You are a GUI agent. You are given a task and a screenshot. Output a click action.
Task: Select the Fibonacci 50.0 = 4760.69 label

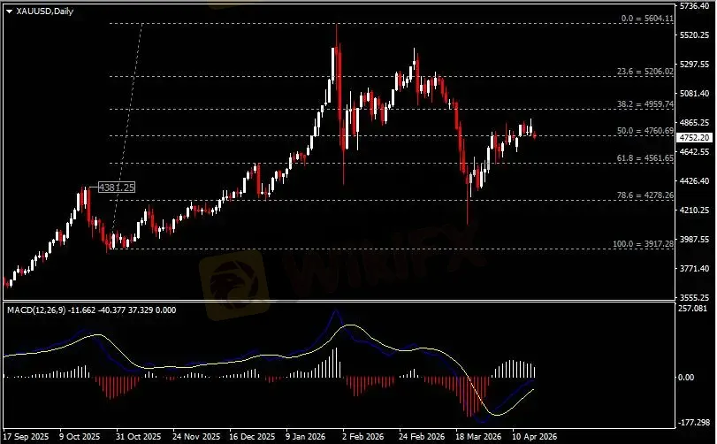coord(645,130)
